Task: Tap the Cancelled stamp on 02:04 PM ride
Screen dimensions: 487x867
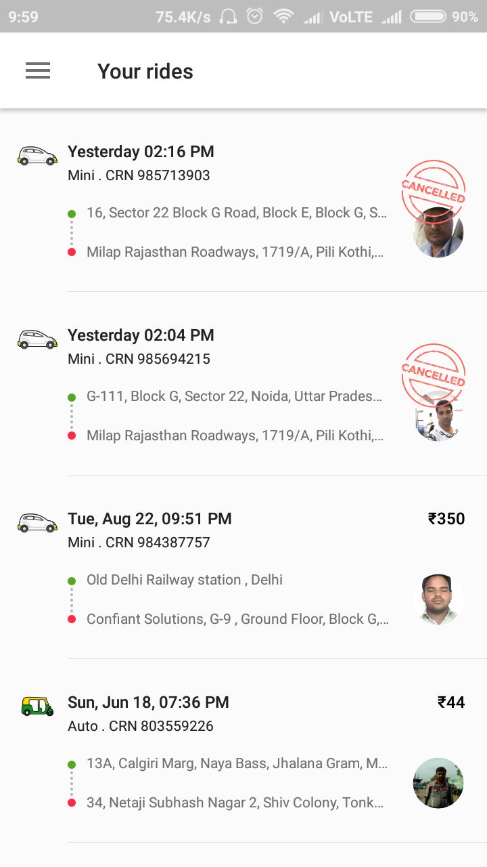Action: (x=433, y=372)
